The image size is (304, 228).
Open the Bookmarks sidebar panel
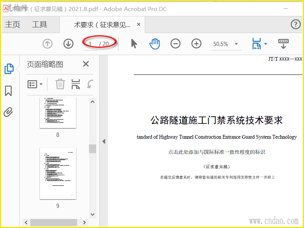(x=8, y=91)
